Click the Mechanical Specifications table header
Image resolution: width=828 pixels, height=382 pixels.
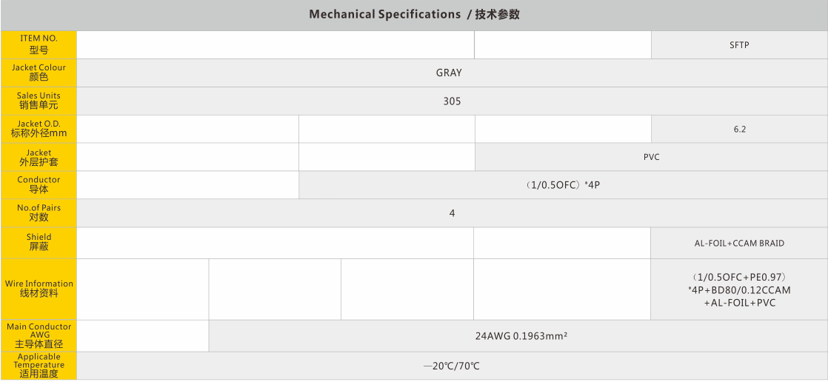click(414, 15)
